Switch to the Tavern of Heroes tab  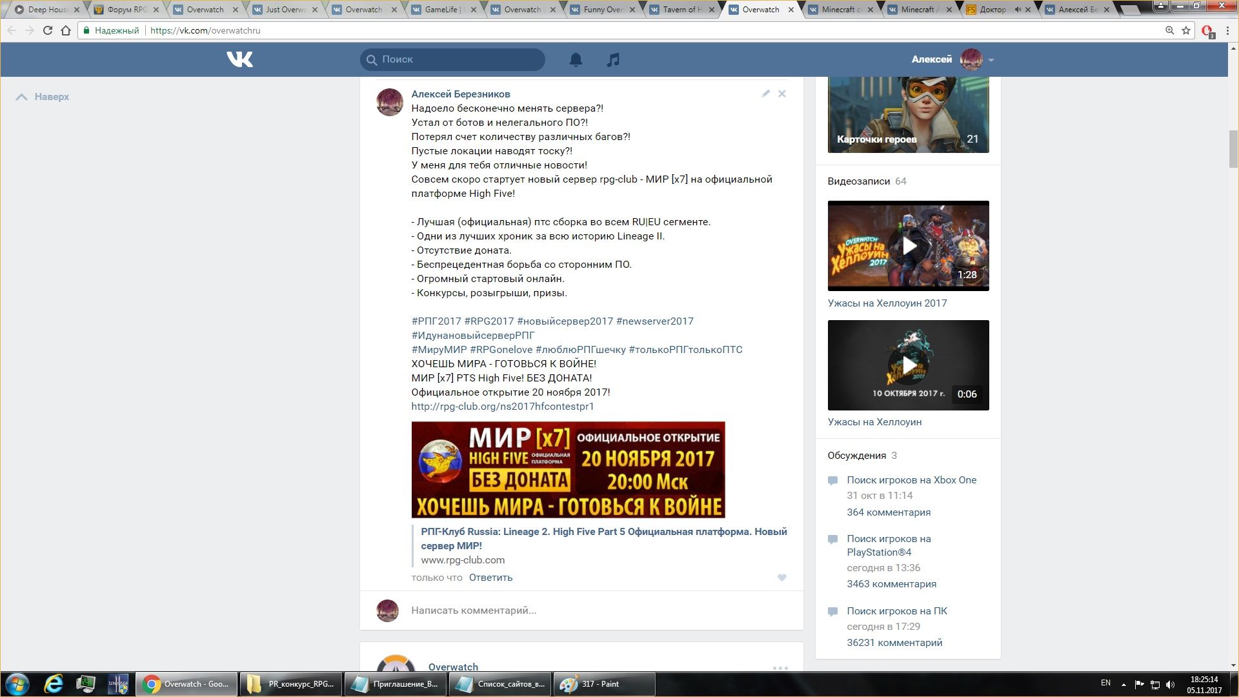pyautogui.click(x=681, y=10)
